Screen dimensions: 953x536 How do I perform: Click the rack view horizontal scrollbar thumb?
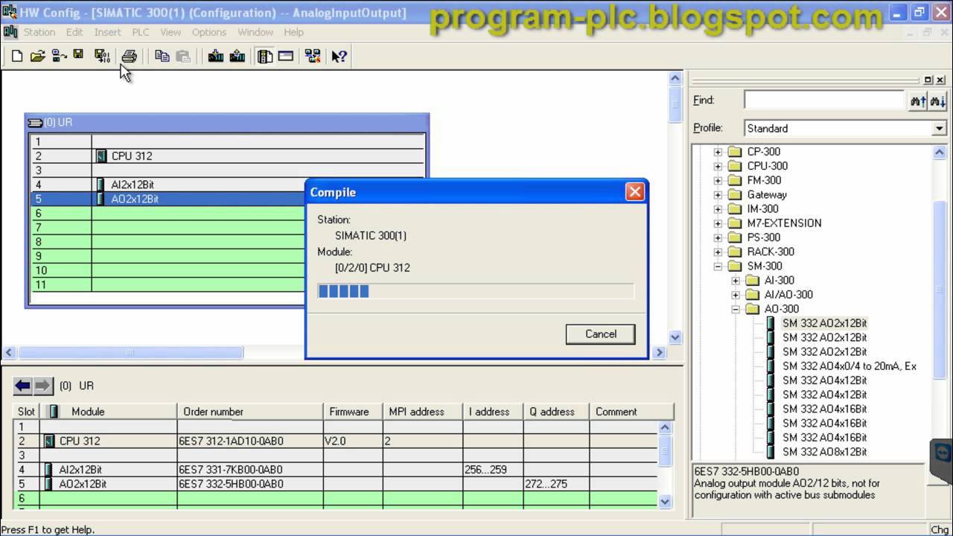(130, 352)
